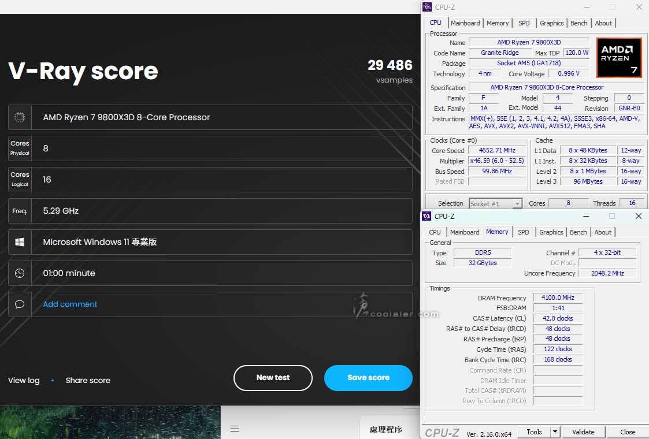This screenshot has height=439, width=649.
Task: Open Bench tab in upper CPU-Z window
Action: click(578, 23)
